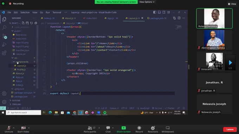Click Go Live in status bar
239x134 pixels.
pos(157,108)
